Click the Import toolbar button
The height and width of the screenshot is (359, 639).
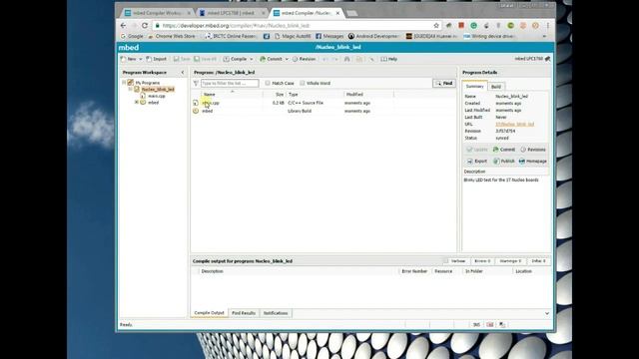pyautogui.click(x=157, y=59)
